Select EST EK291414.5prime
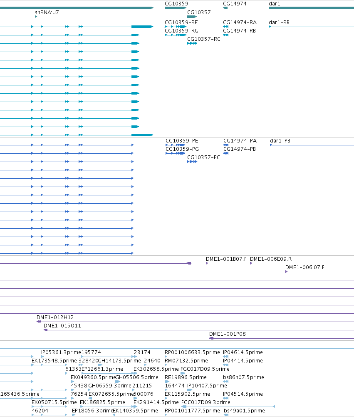The image size is (354, 417). pos(156,402)
